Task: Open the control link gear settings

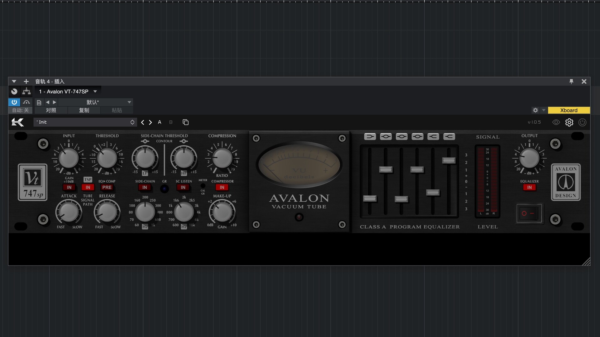Action: (535, 110)
